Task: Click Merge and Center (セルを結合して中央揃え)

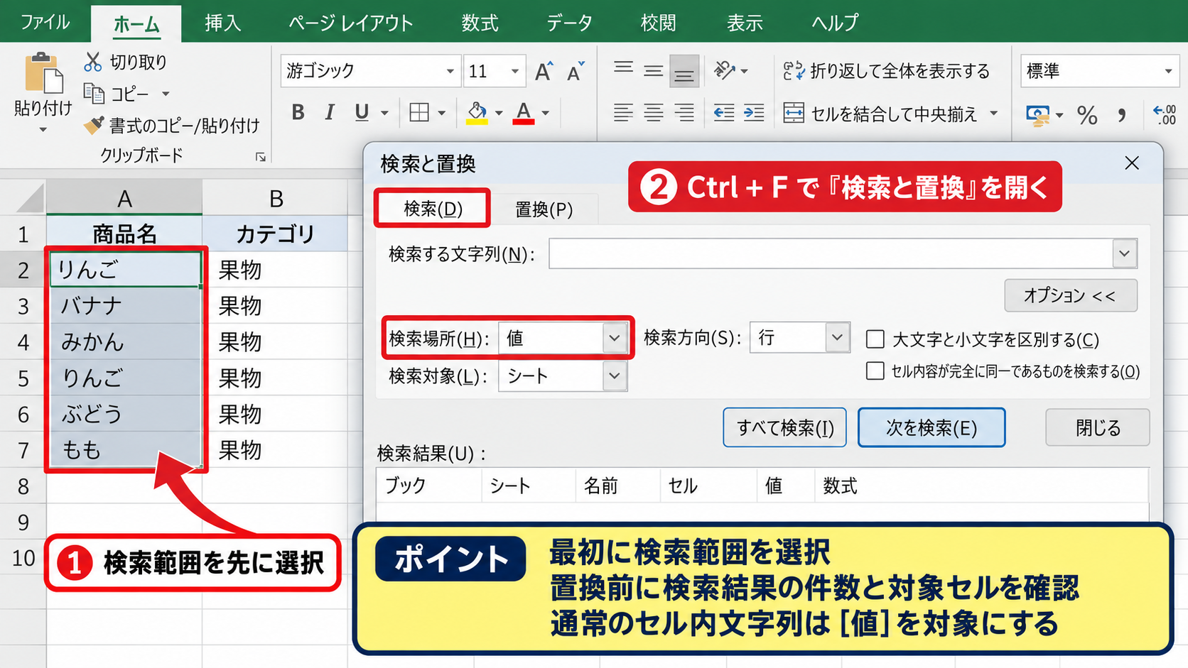Action: (880, 114)
